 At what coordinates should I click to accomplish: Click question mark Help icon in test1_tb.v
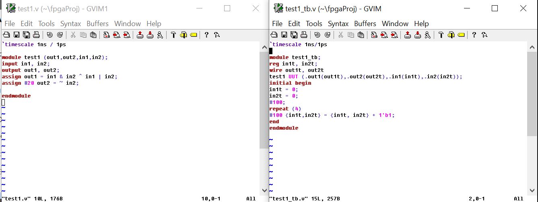point(474,35)
